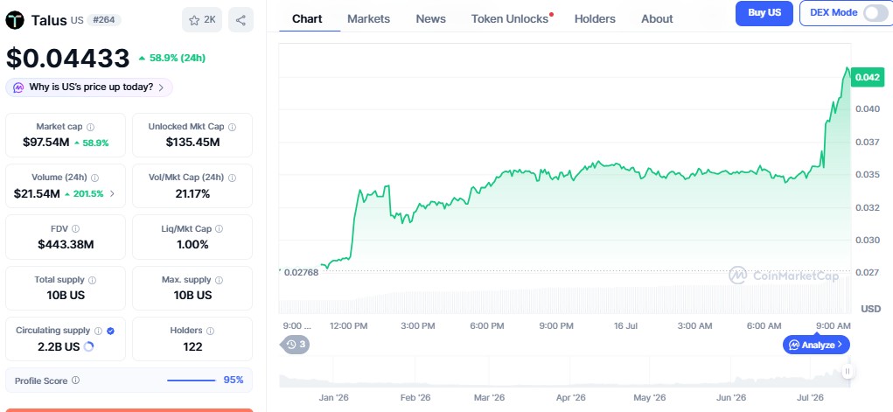The height and width of the screenshot is (412, 893).
Task: Click the pause handle on timeline range slider
Action: 848,372
